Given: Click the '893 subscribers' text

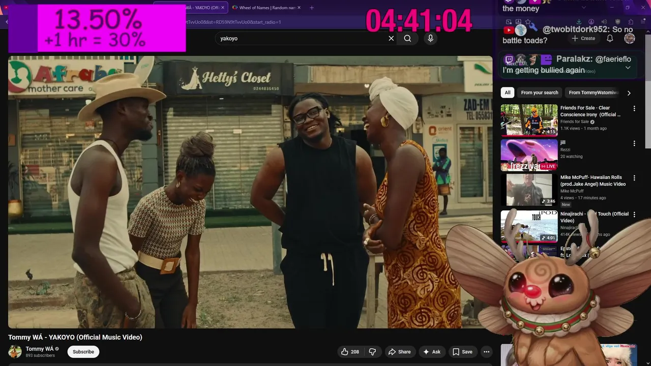Looking at the screenshot, I should (40, 355).
